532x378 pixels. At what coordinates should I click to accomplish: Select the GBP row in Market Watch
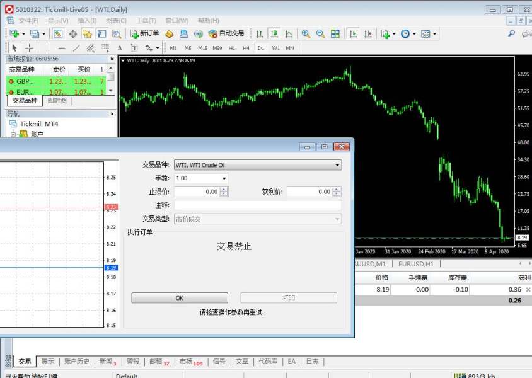click(56, 81)
